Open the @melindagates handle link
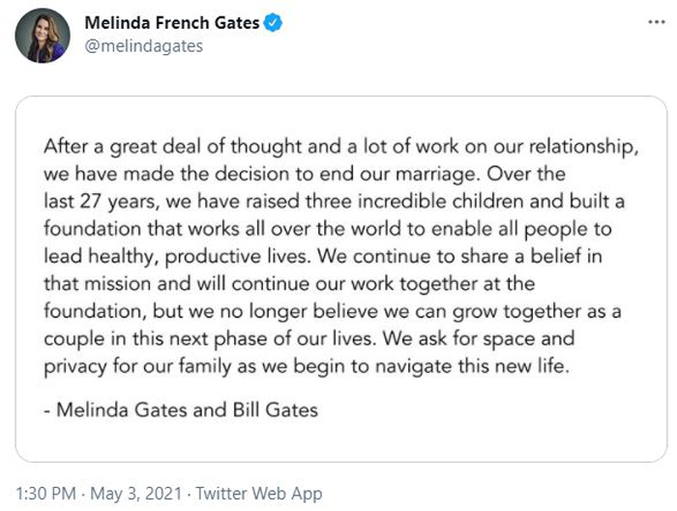 (x=144, y=46)
